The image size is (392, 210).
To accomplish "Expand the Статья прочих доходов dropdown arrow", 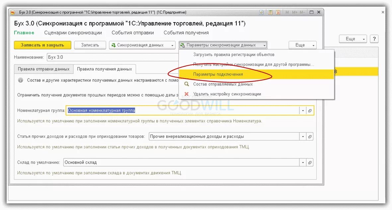I will pyautogui.click(x=303, y=136).
